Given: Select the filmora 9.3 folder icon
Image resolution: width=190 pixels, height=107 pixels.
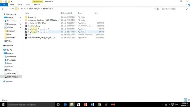Looking at the screenshot, I should pos(26,17).
